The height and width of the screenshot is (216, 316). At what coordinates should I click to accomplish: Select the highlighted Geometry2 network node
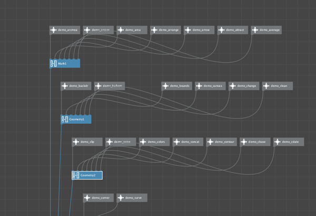coord(87,175)
